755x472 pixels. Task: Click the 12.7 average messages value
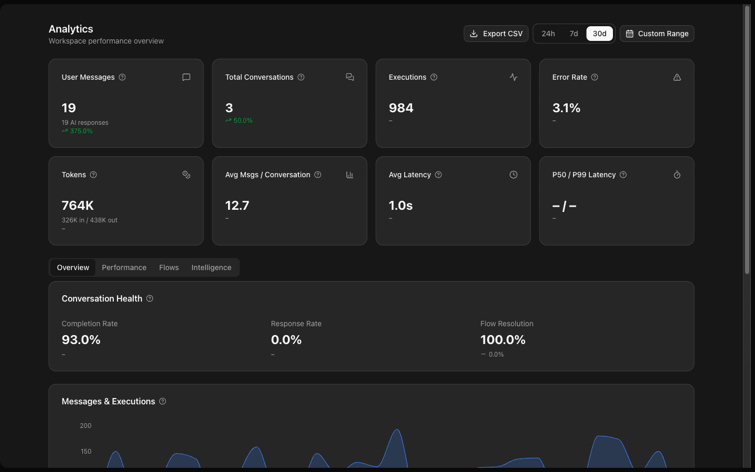coord(237,206)
